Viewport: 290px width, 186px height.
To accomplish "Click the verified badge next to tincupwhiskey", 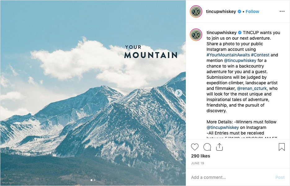I will 239,11.
